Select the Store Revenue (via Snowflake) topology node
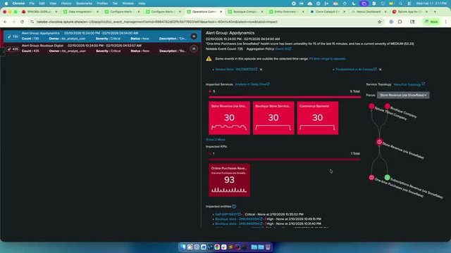The height and width of the screenshot is (253, 451). coord(379,142)
